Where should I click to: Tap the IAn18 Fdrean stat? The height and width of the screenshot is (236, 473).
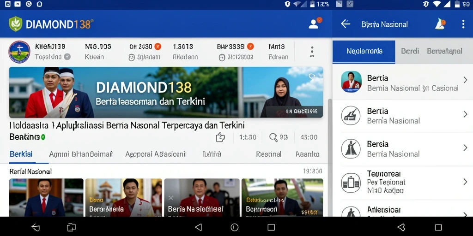coord(278,52)
